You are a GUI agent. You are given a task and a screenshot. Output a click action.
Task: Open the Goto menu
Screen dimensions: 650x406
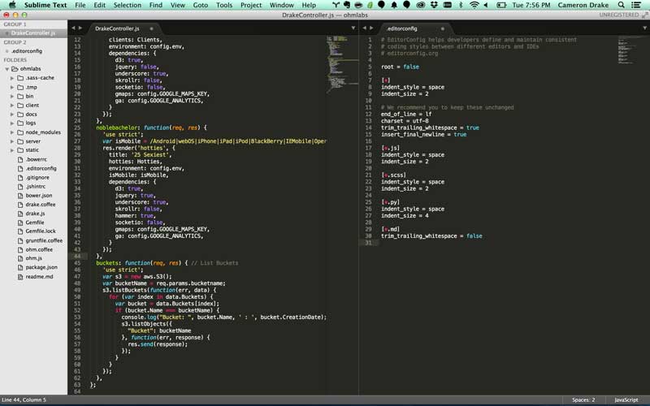point(200,5)
